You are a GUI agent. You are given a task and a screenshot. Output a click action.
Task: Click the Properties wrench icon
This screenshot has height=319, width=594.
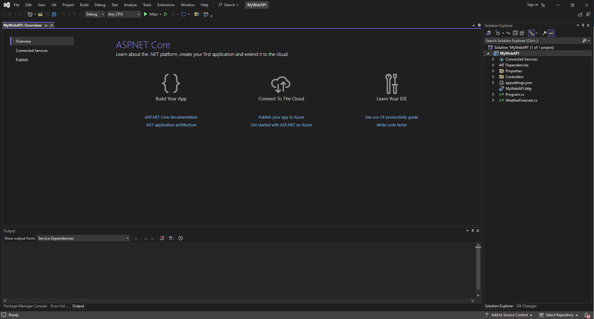[x=545, y=33]
